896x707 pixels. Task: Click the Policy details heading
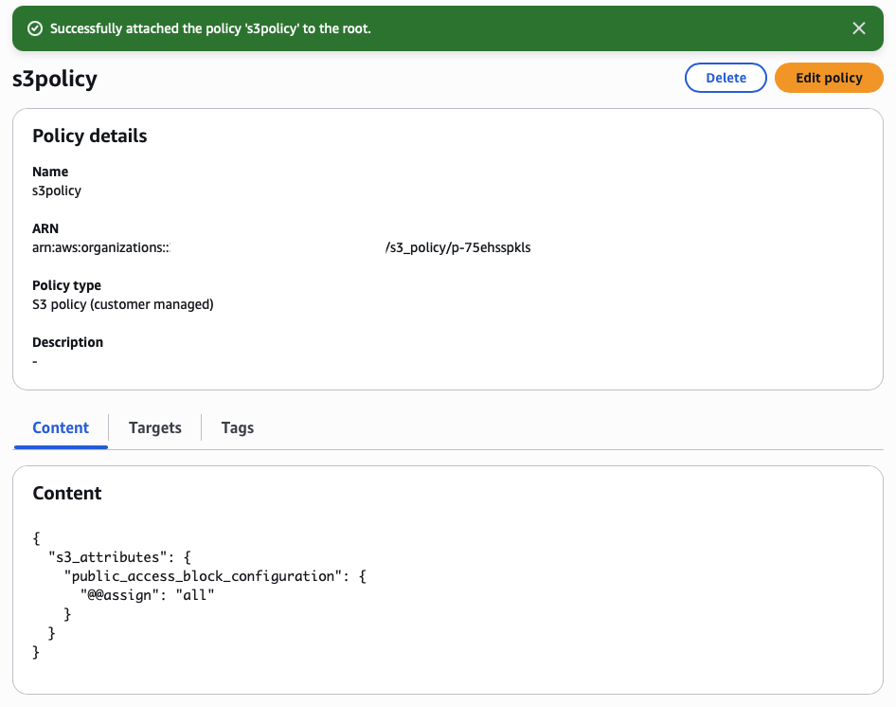coord(90,136)
